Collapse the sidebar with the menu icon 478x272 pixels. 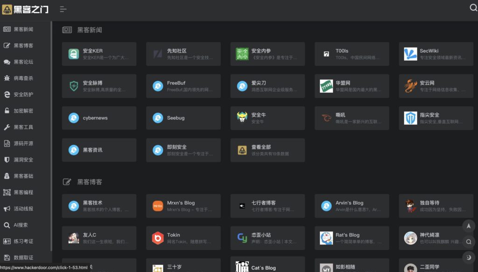[x=63, y=9]
